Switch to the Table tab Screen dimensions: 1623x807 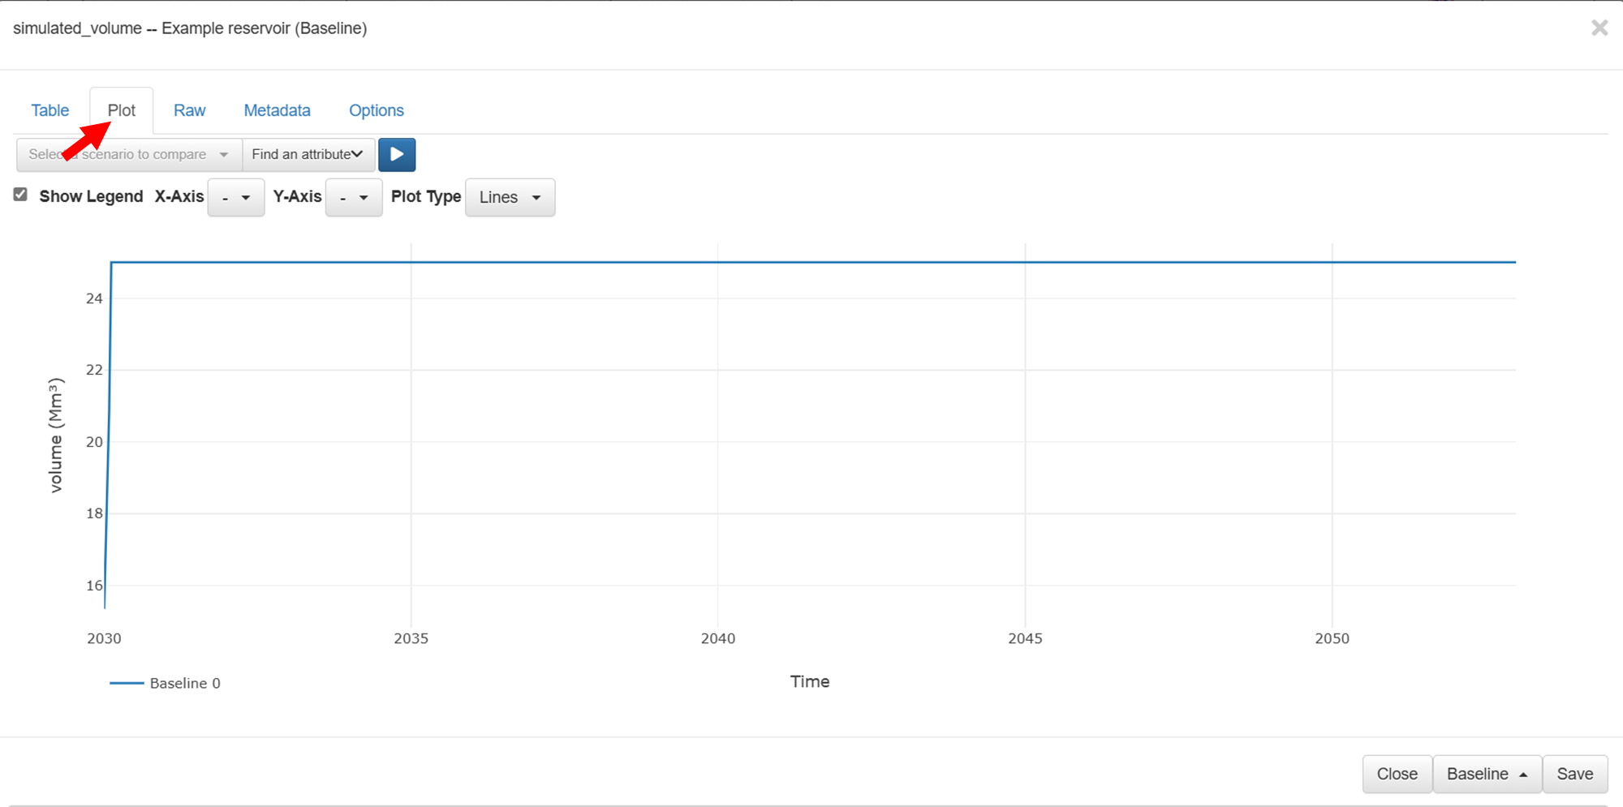coord(50,110)
